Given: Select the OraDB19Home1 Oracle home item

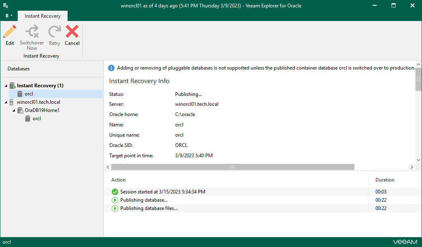Looking at the screenshot, I should coord(42,110).
